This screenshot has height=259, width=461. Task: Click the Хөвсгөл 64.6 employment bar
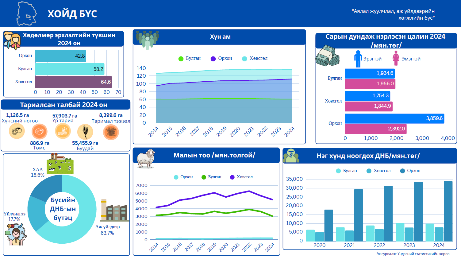73,82
